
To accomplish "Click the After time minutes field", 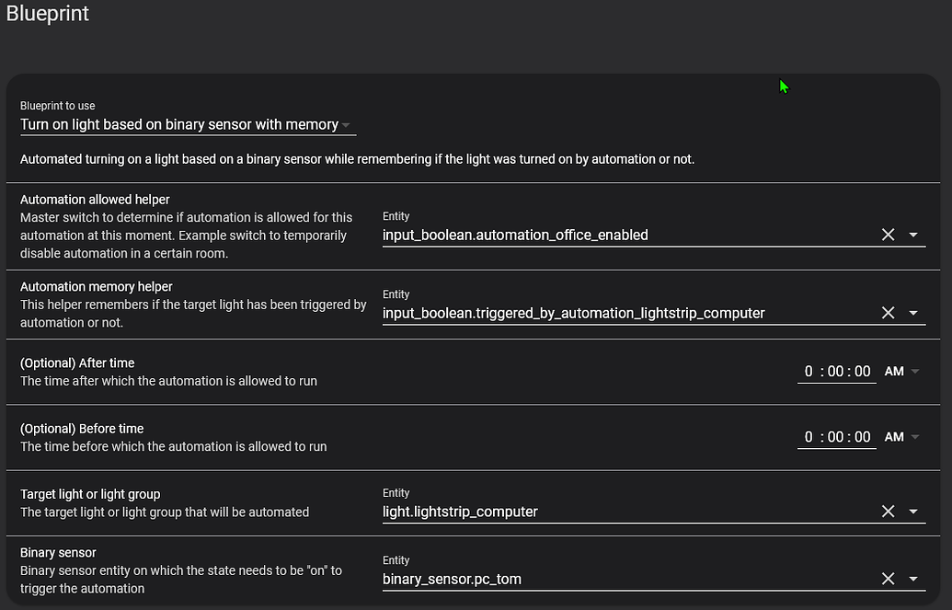I will pos(835,372).
